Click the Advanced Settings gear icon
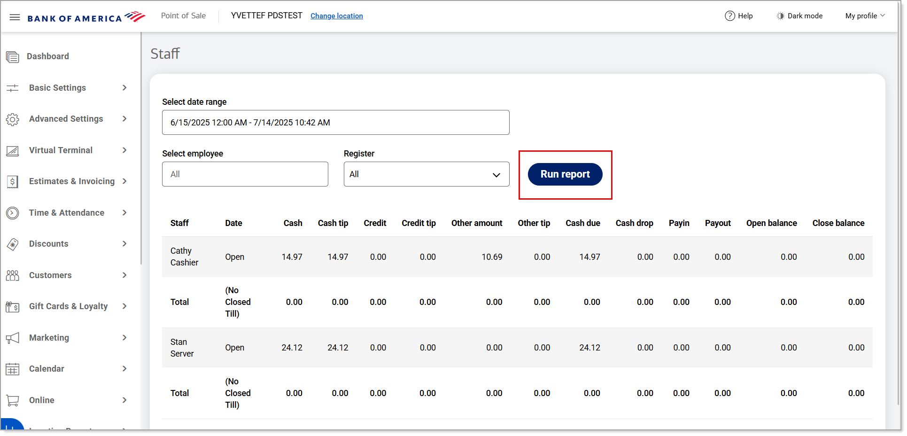Viewport: 907px width, 436px height. [x=13, y=119]
